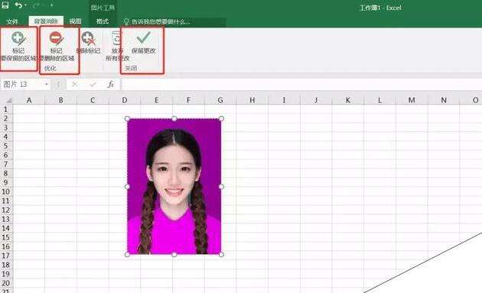482x293 pixels.
Task: Select column H header
Action: click(x=252, y=100)
